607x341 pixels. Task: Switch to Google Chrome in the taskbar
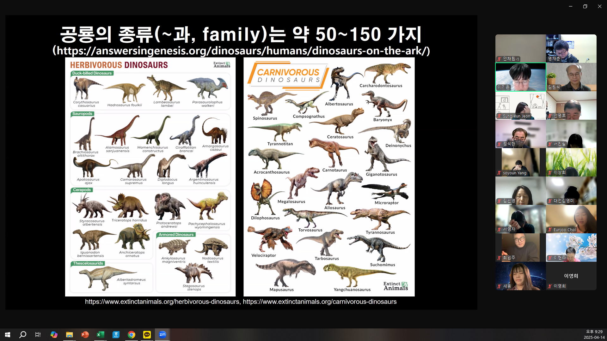click(x=132, y=334)
